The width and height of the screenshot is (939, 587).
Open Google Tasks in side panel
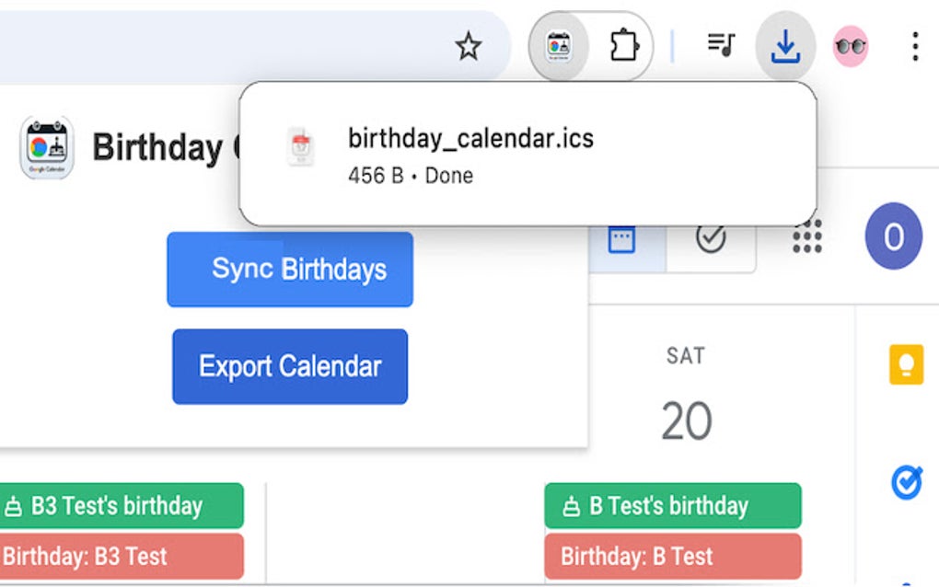pos(906,482)
